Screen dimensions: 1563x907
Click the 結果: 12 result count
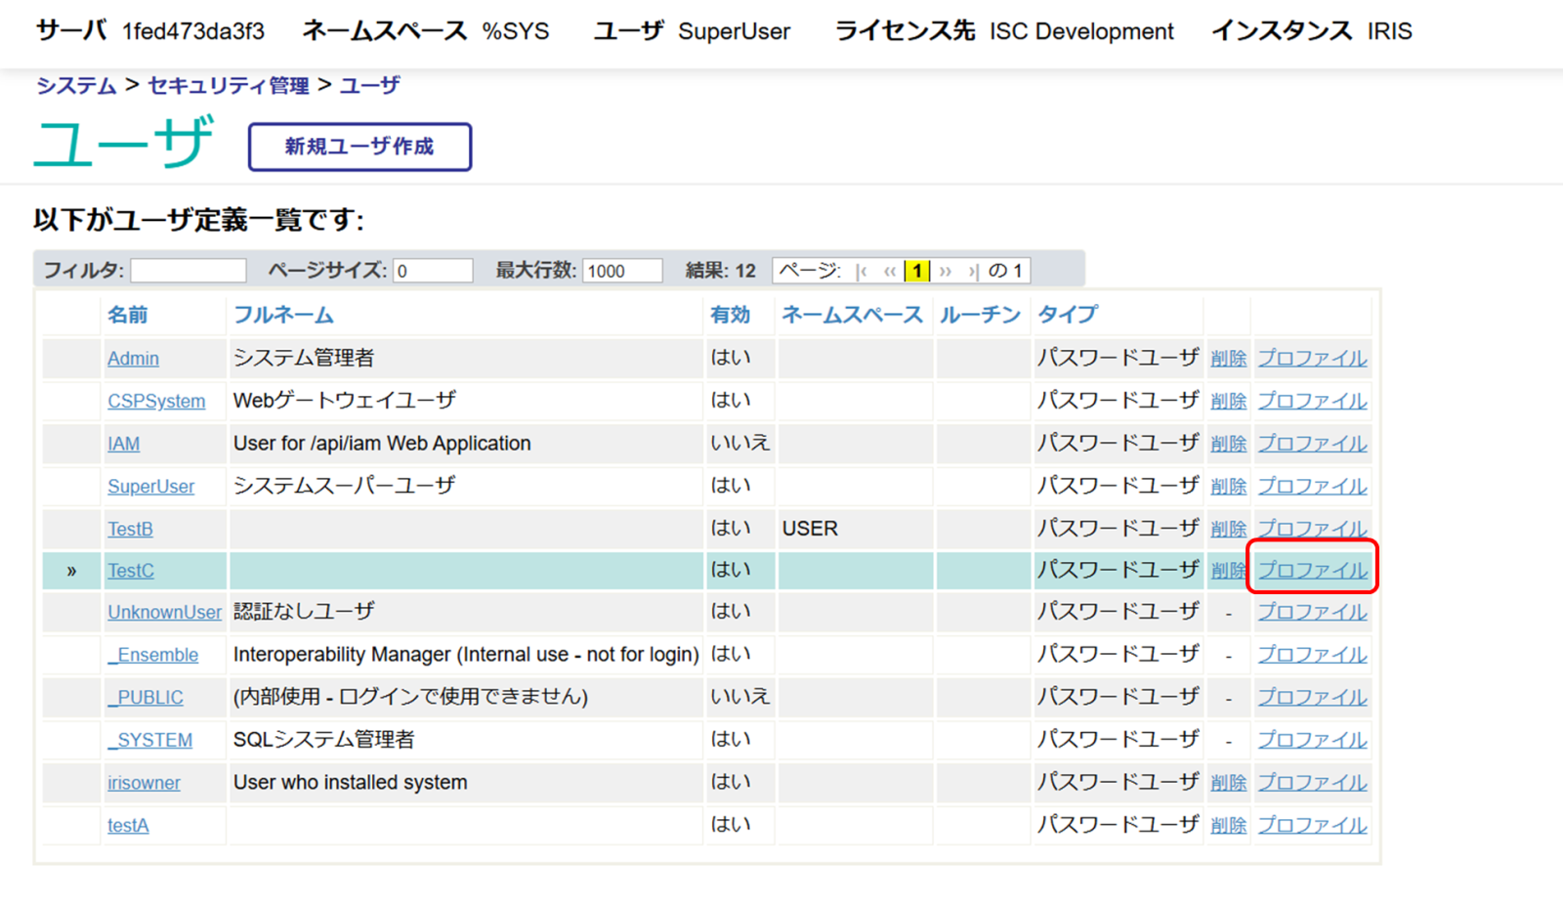(x=721, y=271)
